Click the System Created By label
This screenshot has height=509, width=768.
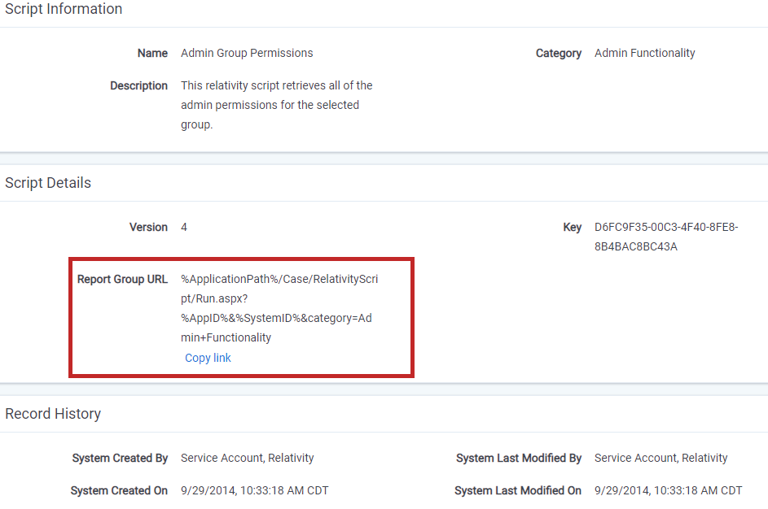(x=120, y=458)
